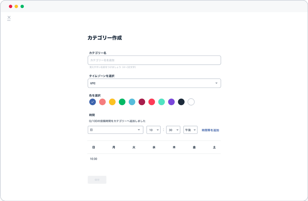Viewport: 308px width, 201px height.
Task: Close the category creation dialog with X
Action: point(9,18)
